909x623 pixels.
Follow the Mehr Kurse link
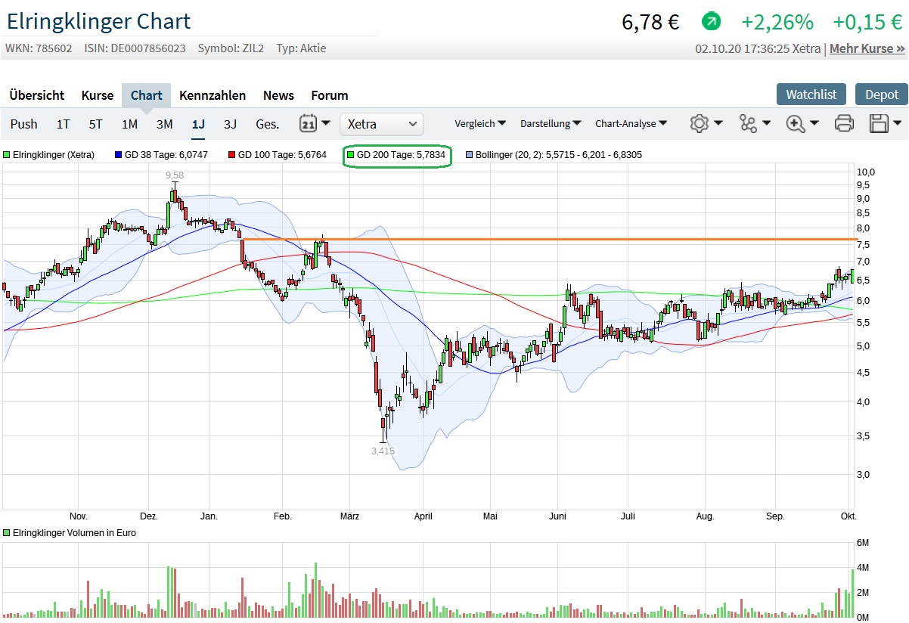(x=867, y=48)
